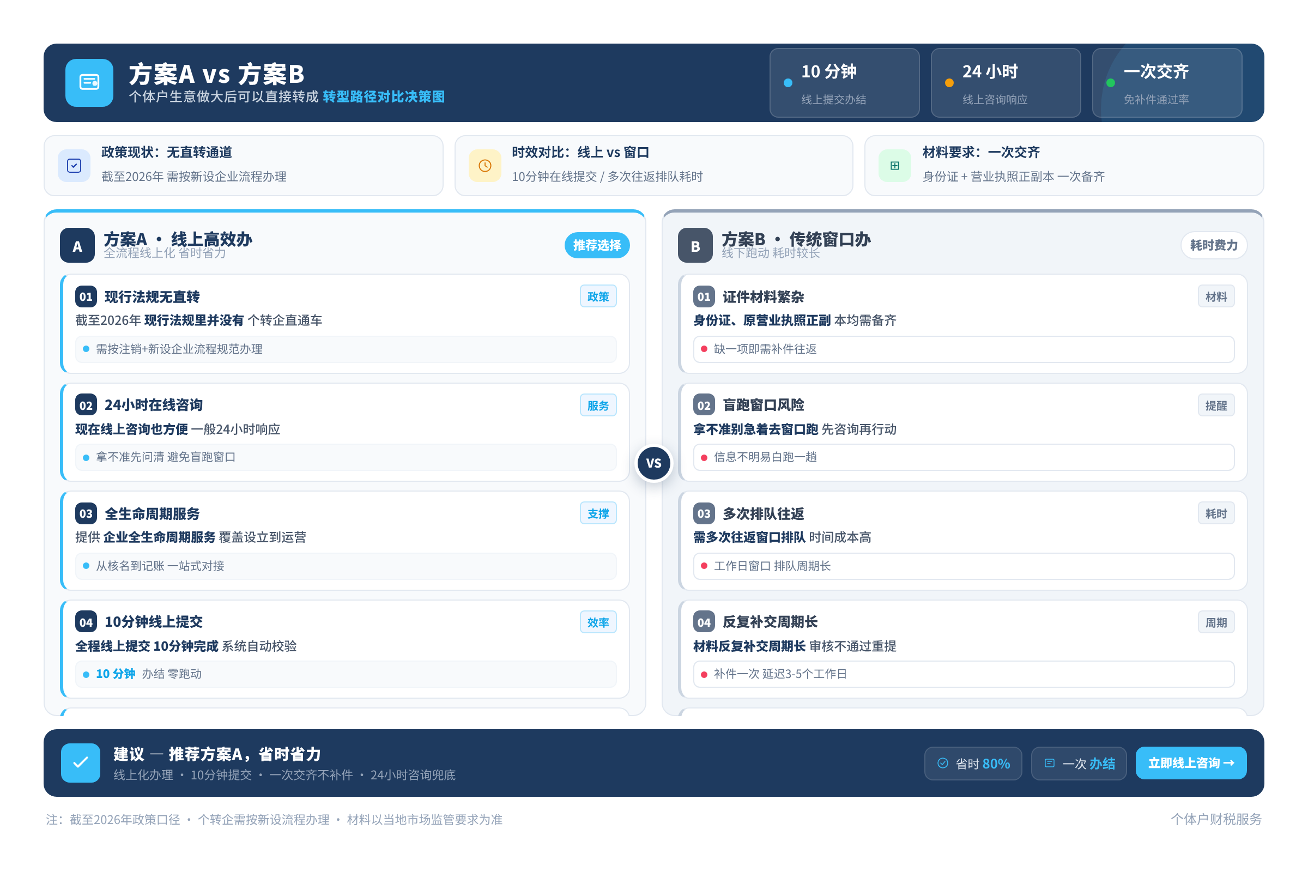Click the 04 badge of 10分钟线上提交
The image size is (1308, 872).
[x=86, y=622]
